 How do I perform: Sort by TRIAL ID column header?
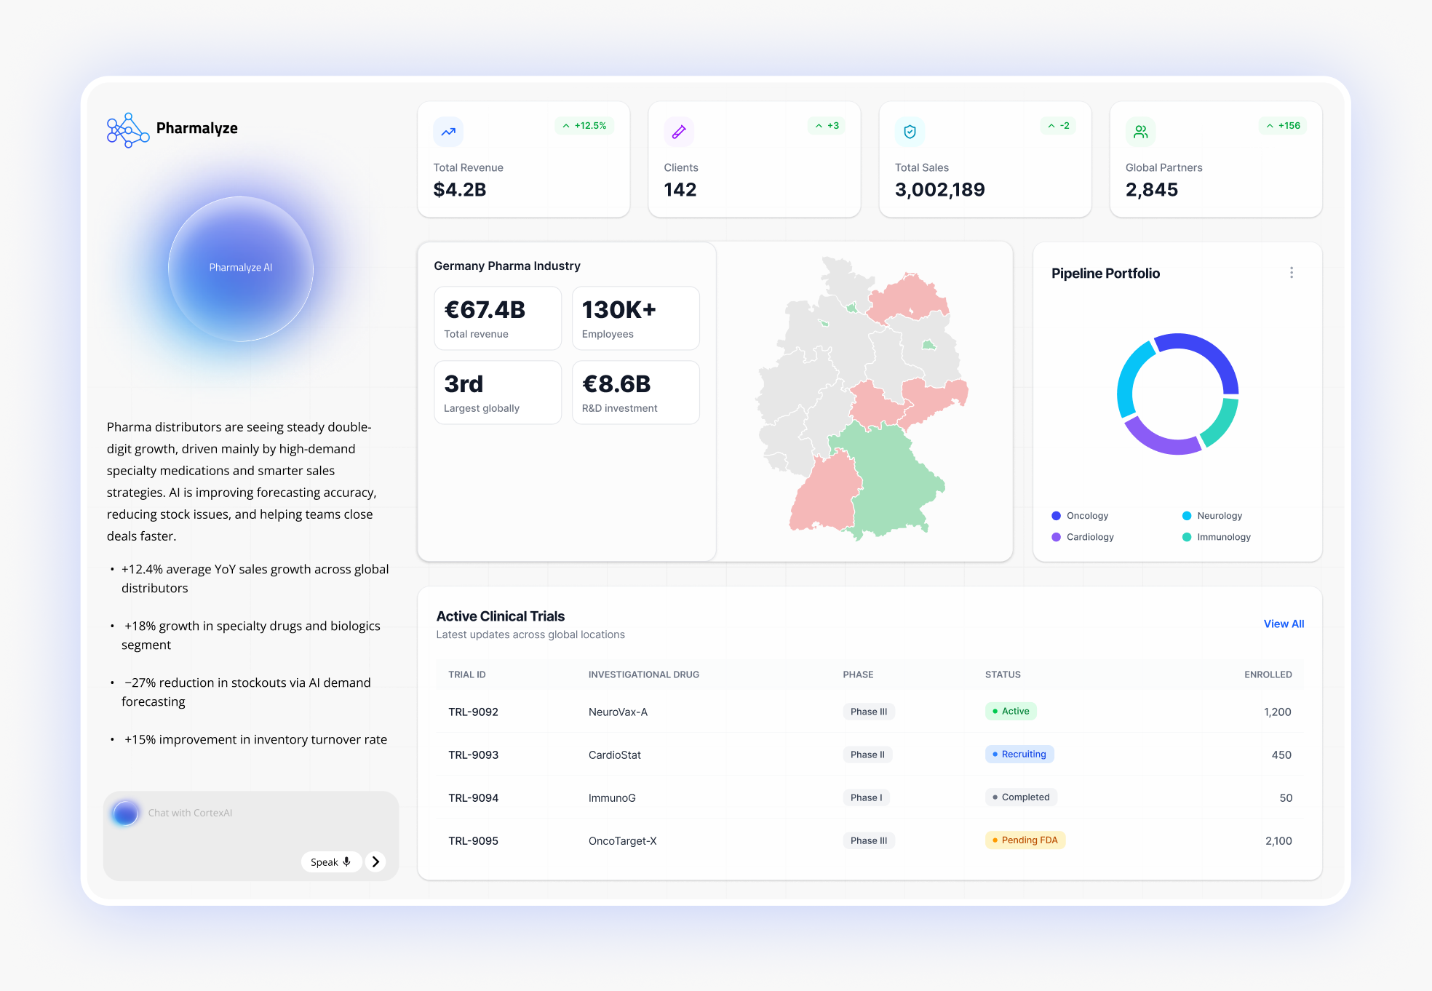tap(467, 674)
